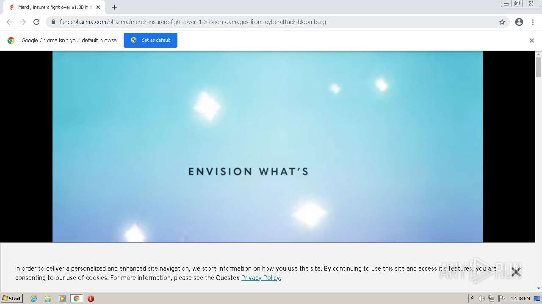This screenshot has height=304, width=542.
Task: Open the Windows Start menu
Action: click(12, 299)
